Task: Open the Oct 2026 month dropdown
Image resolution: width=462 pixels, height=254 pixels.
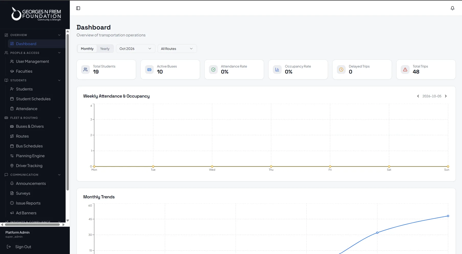Action: pyautogui.click(x=136, y=49)
